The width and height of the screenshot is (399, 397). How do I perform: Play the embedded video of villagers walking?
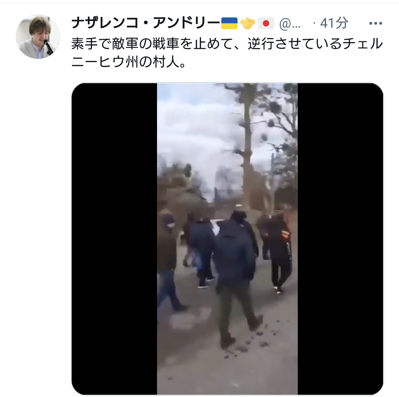click(x=227, y=239)
